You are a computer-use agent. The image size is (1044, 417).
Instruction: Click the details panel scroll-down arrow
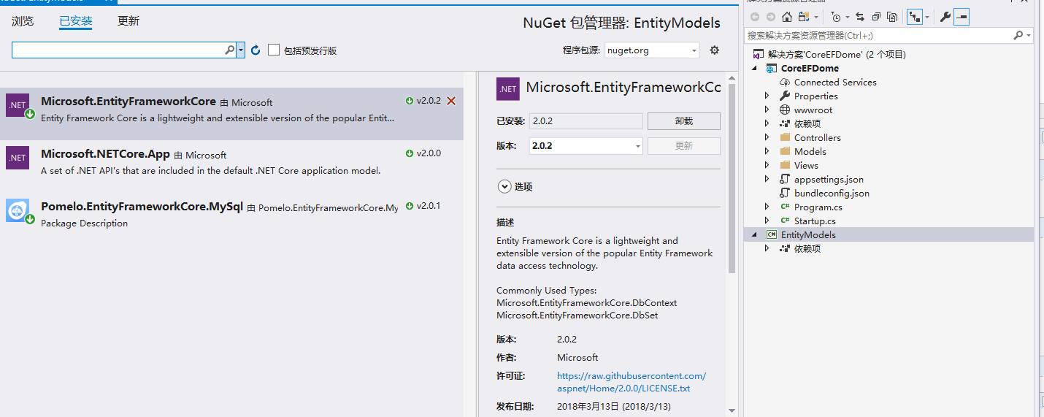click(732, 410)
